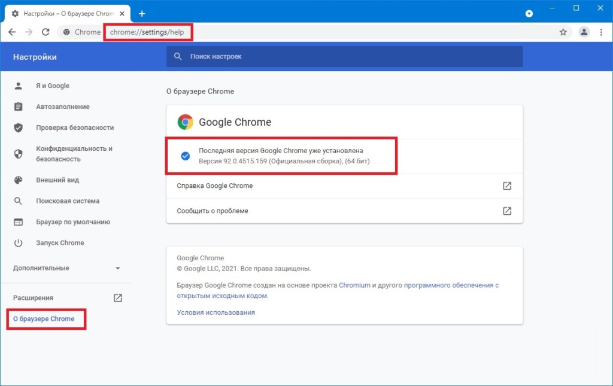
Task: Click the Поиск настроек search field
Action: pyautogui.click(x=344, y=57)
